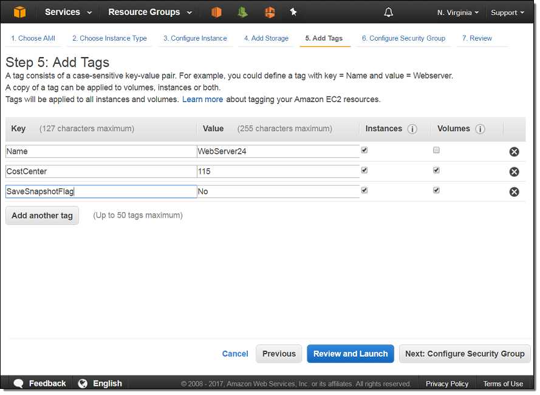Delete the CostCenter tag with its X icon
This screenshot has width=540, height=395.
pos(514,172)
